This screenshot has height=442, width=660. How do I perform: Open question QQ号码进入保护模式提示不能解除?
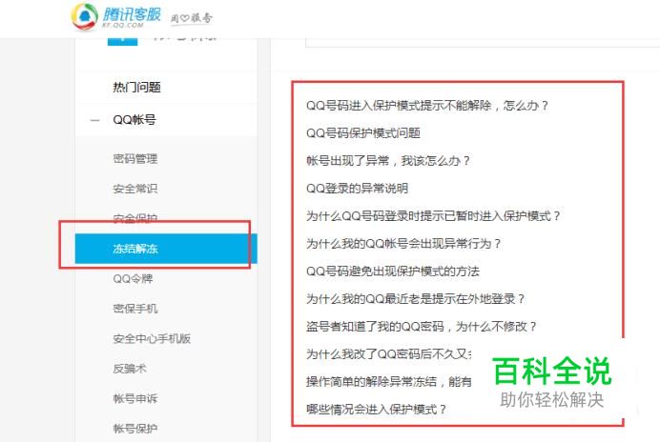(427, 105)
